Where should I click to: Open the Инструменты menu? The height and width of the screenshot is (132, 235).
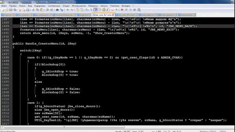click(79, 6)
